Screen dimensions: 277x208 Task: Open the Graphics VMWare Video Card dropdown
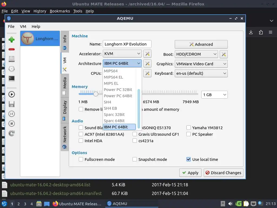click(201, 64)
